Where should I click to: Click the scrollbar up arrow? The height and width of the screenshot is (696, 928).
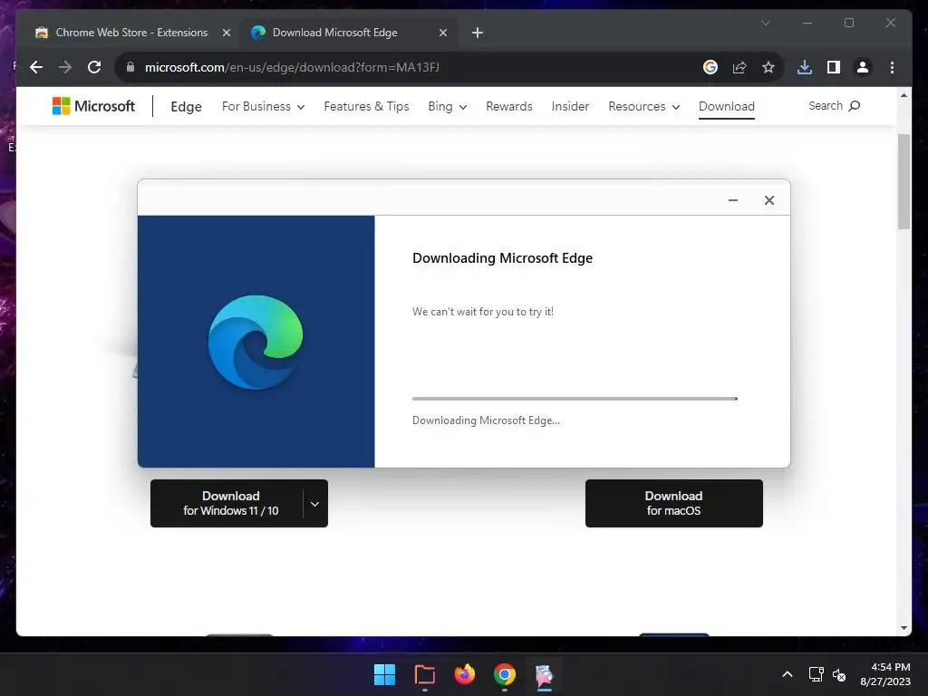[x=904, y=94]
